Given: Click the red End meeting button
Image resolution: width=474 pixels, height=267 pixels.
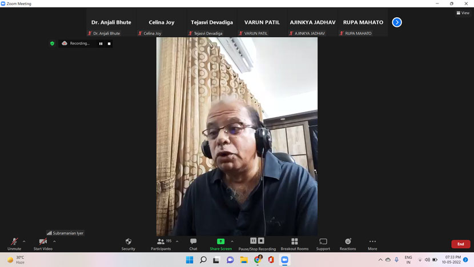Looking at the screenshot, I should (x=460, y=244).
